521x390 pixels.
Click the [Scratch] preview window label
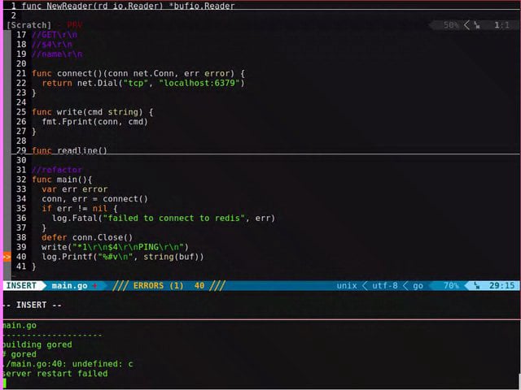pyautogui.click(x=29, y=25)
